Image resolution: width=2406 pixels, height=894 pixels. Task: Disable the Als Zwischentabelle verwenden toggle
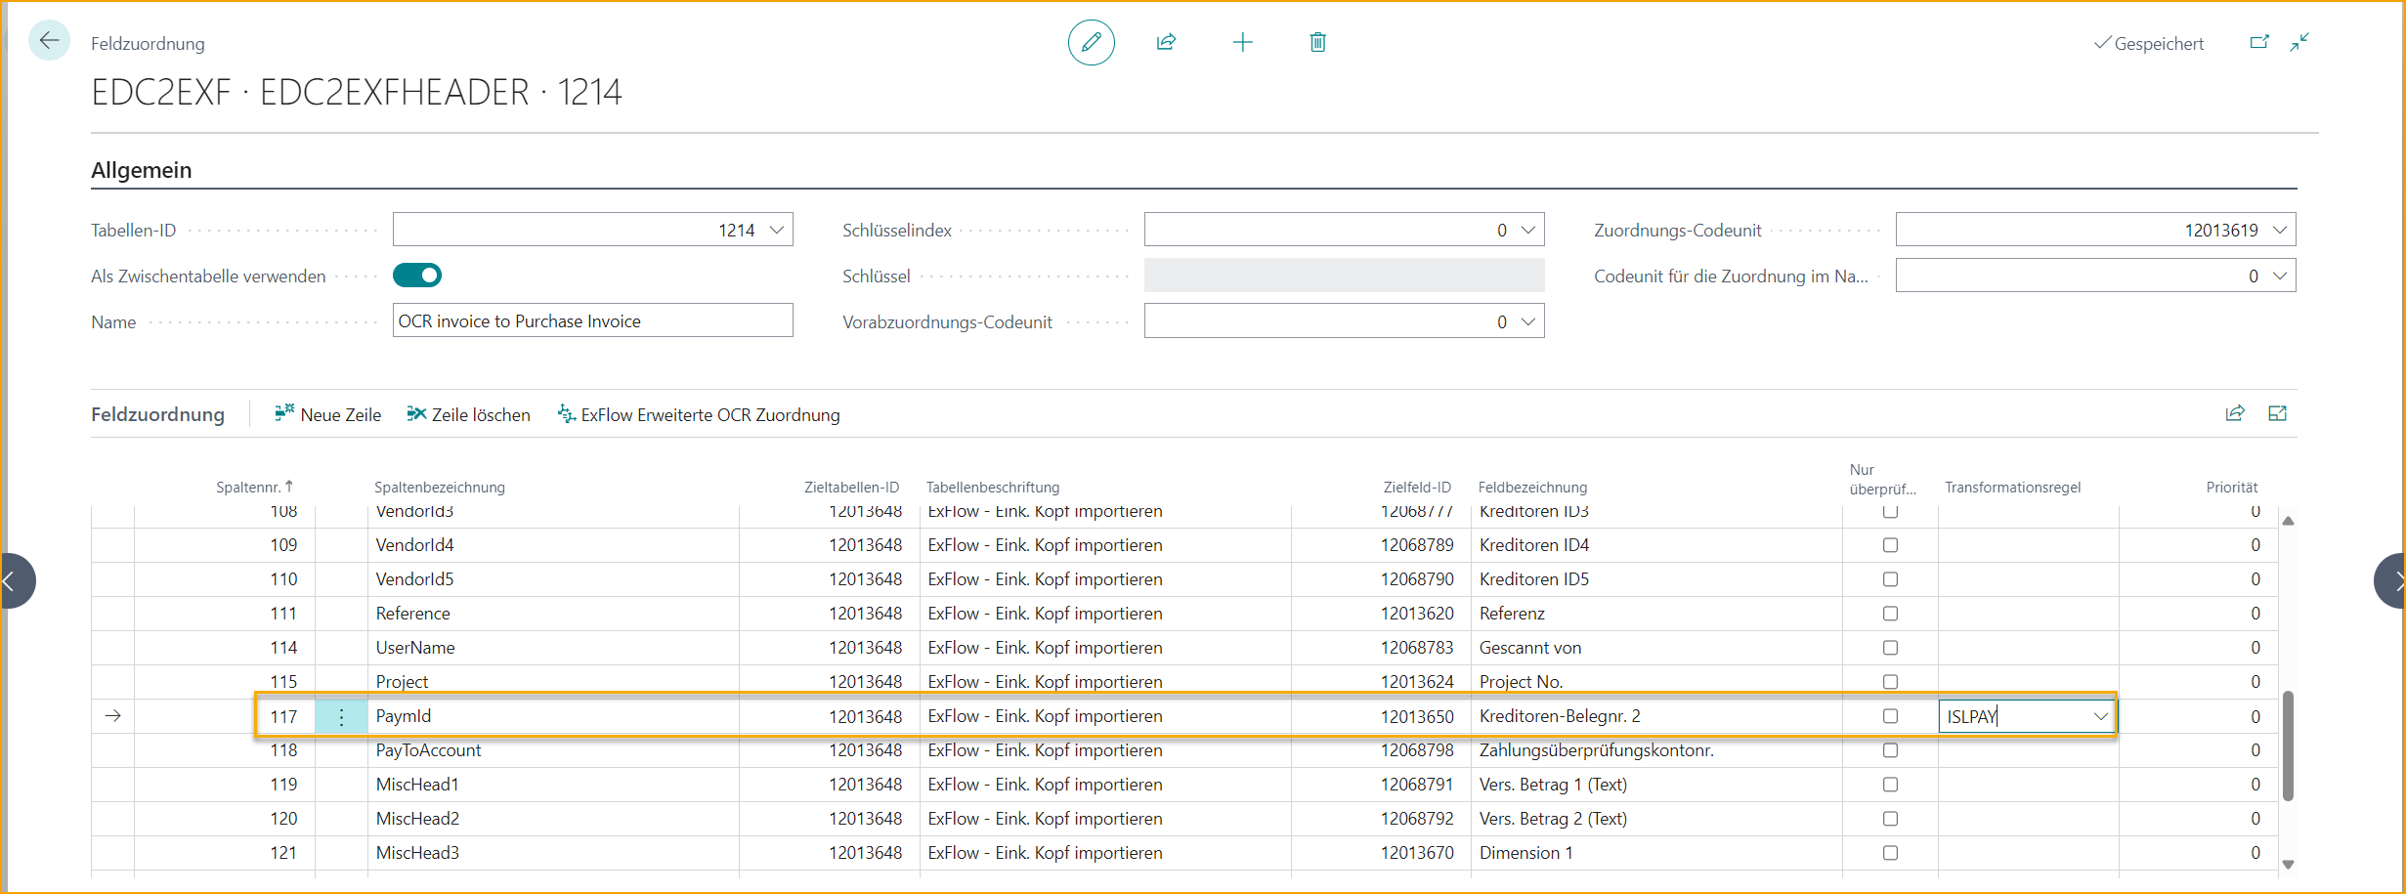pyautogui.click(x=417, y=276)
